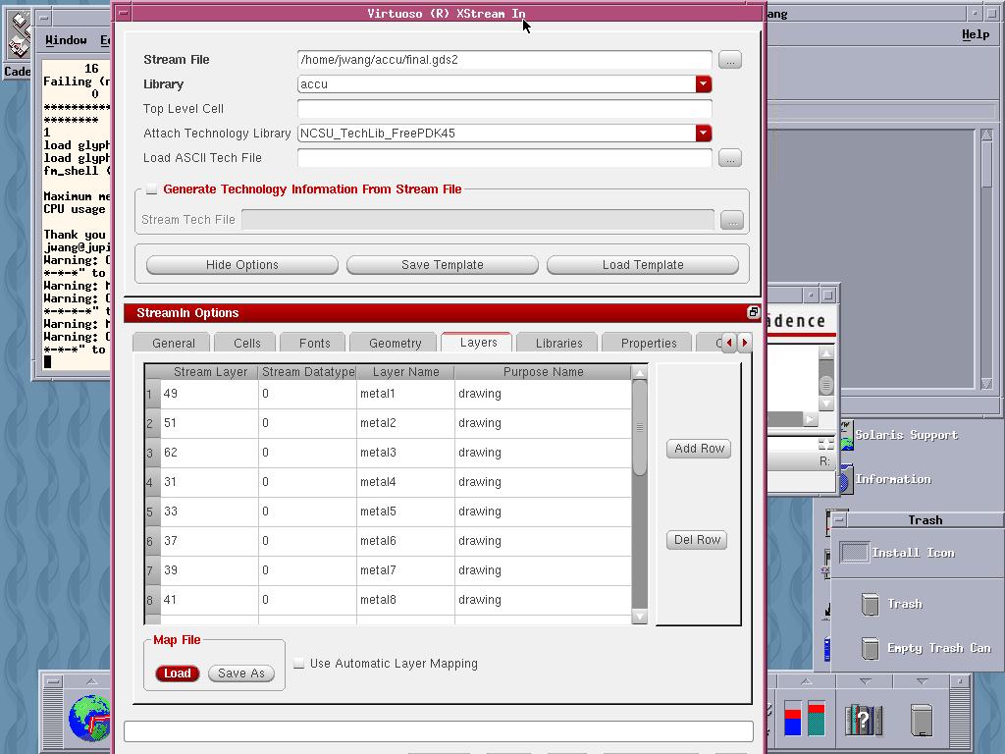Screen dimensions: 1005x754
Task: Tick Use Automatic Layer Mapping
Action: pos(298,664)
